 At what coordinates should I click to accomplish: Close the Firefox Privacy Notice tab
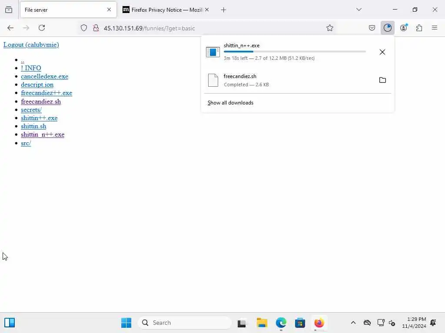coord(207,10)
